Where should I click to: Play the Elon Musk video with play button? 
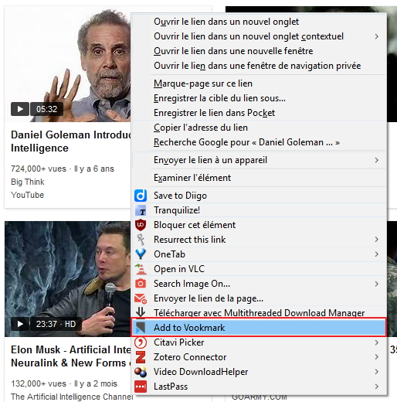[20, 324]
